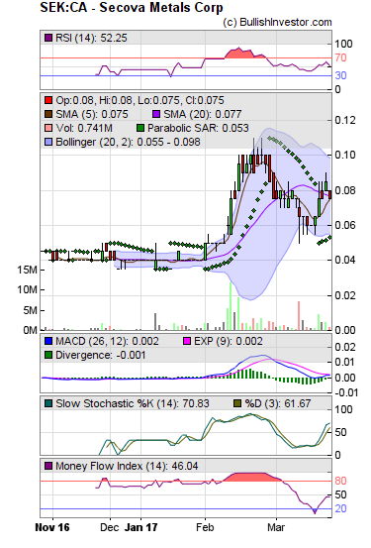Click the magenta EXP (9) legend swatch

tap(187, 341)
